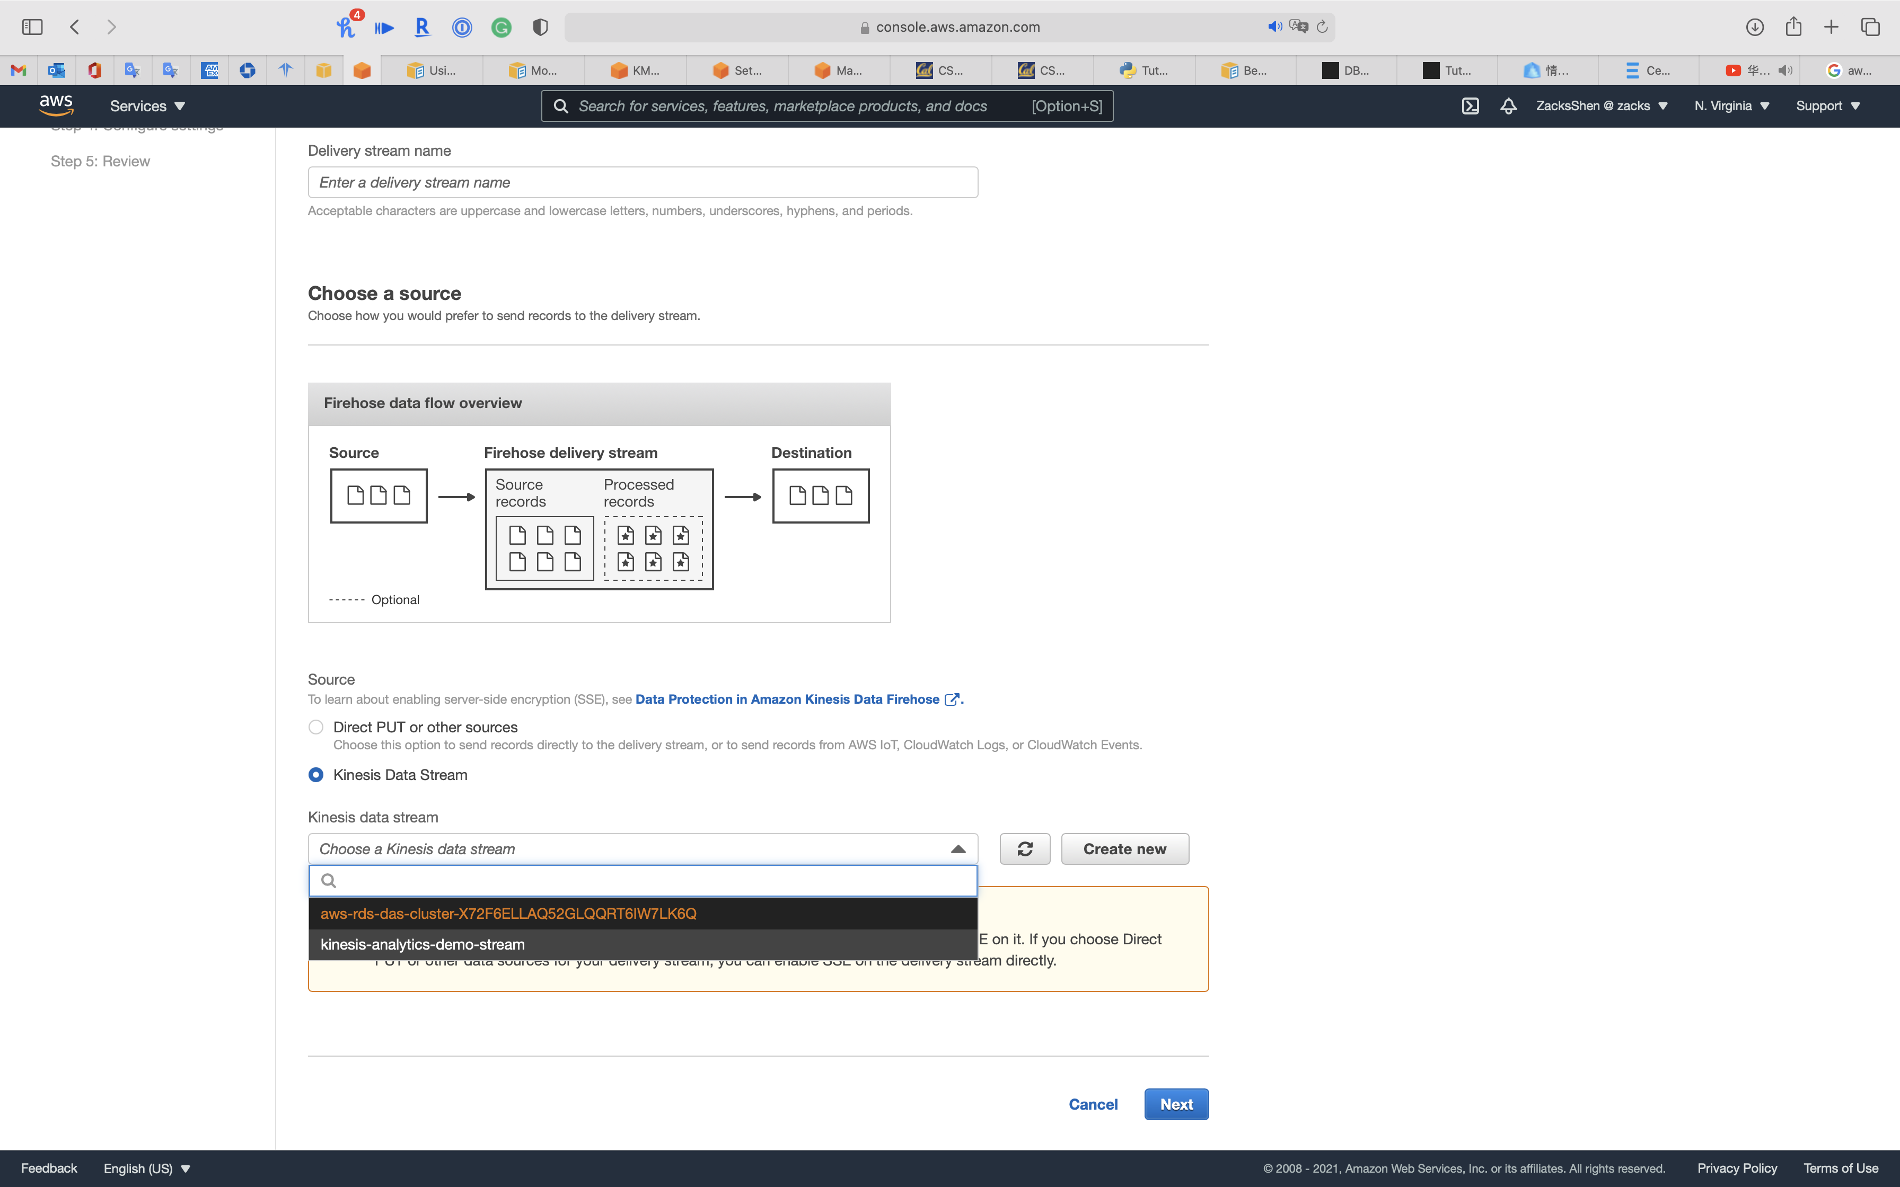Screen dimensions: 1900x1187
Task: Choose kinesis-analytics-demo-stream from the list
Action: (x=423, y=944)
